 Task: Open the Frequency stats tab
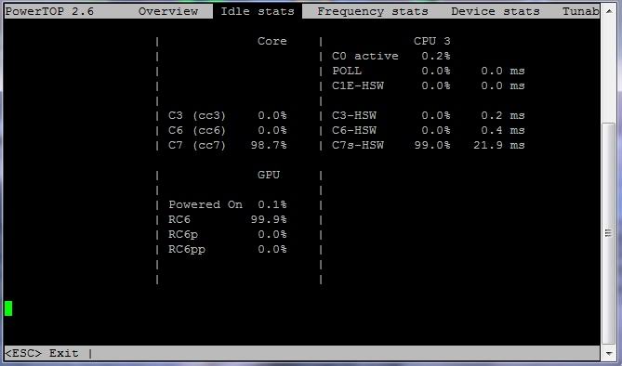click(373, 11)
